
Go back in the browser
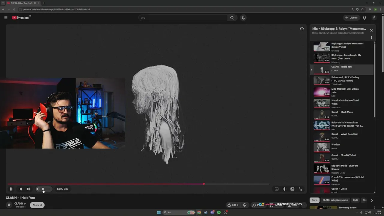click(x=3, y=9)
